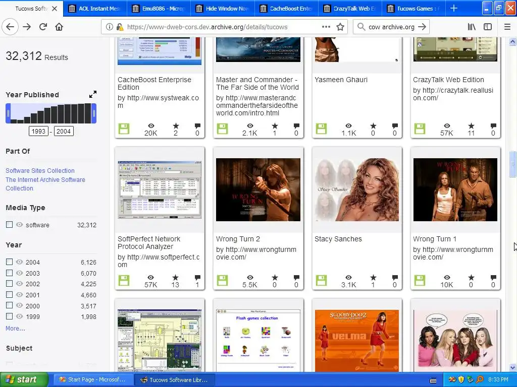This screenshot has height=387, width=517.
Task: Open Software Sites Collection link
Action: coord(40,170)
